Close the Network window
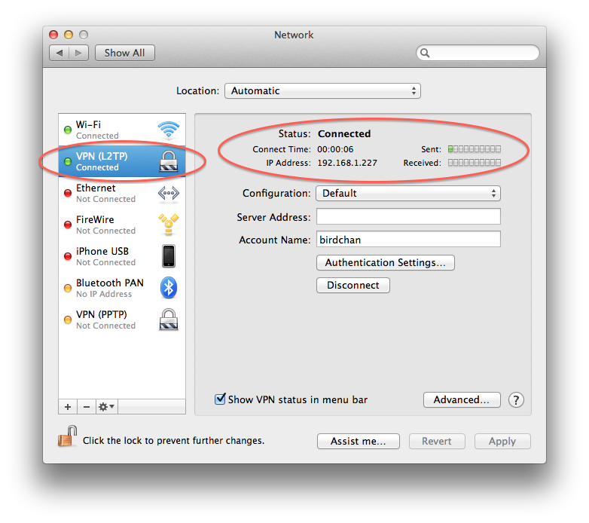The height and width of the screenshot is (523, 589). point(53,35)
